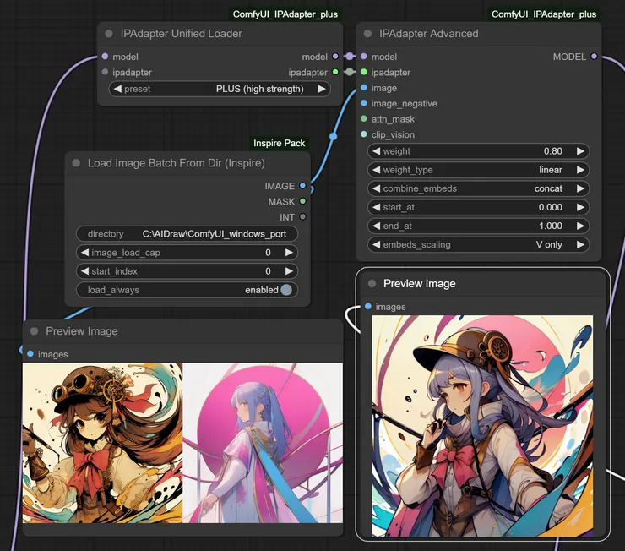Switch combine_embeds to previous option arrow
Screen dimensions: 625x551
(x=377, y=188)
